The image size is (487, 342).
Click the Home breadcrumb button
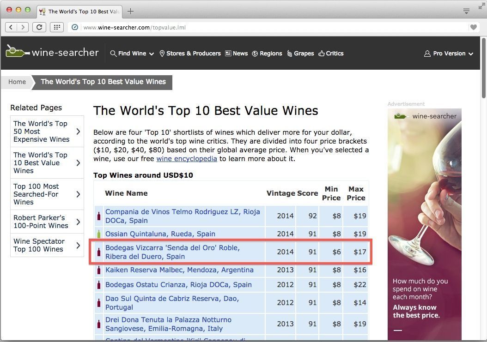tap(17, 82)
